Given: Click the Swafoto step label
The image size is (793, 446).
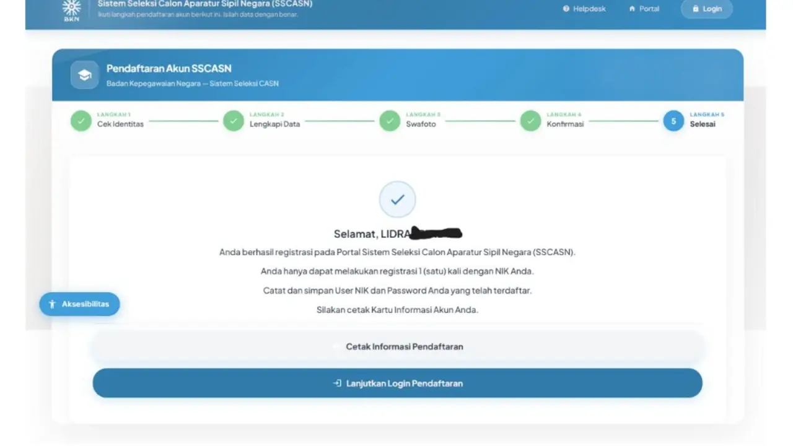Looking at the screenshot, I should point(421,124).
